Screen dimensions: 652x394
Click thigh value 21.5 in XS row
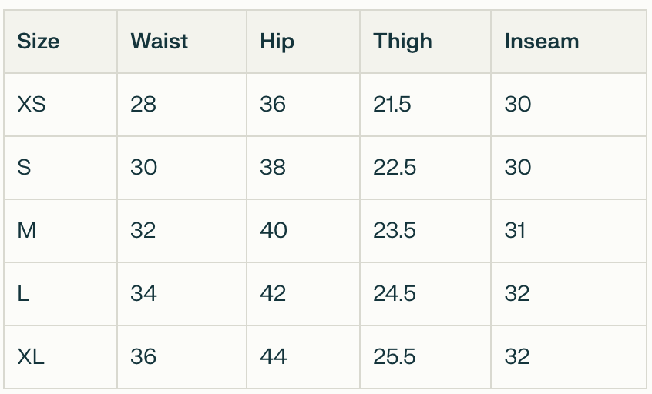(x=392, y=105)
